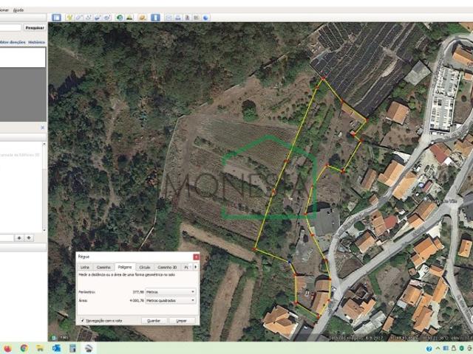The image size is (473, 354).
Task: Click the 'Limpar' button
Action: point(182,321)
